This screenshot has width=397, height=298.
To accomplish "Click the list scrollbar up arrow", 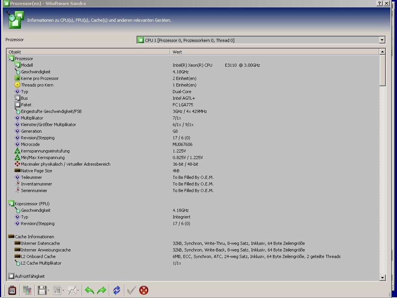I will (382, 52).
